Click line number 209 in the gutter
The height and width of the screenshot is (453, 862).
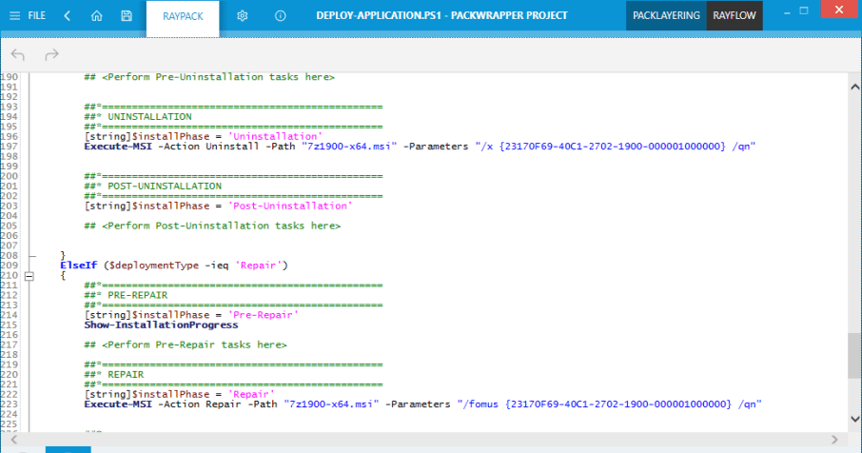coord(10,265)
